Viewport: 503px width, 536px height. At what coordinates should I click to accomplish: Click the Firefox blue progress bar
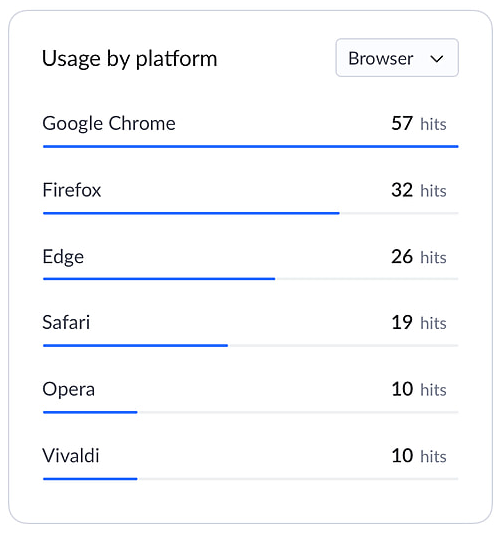[192, 213]
